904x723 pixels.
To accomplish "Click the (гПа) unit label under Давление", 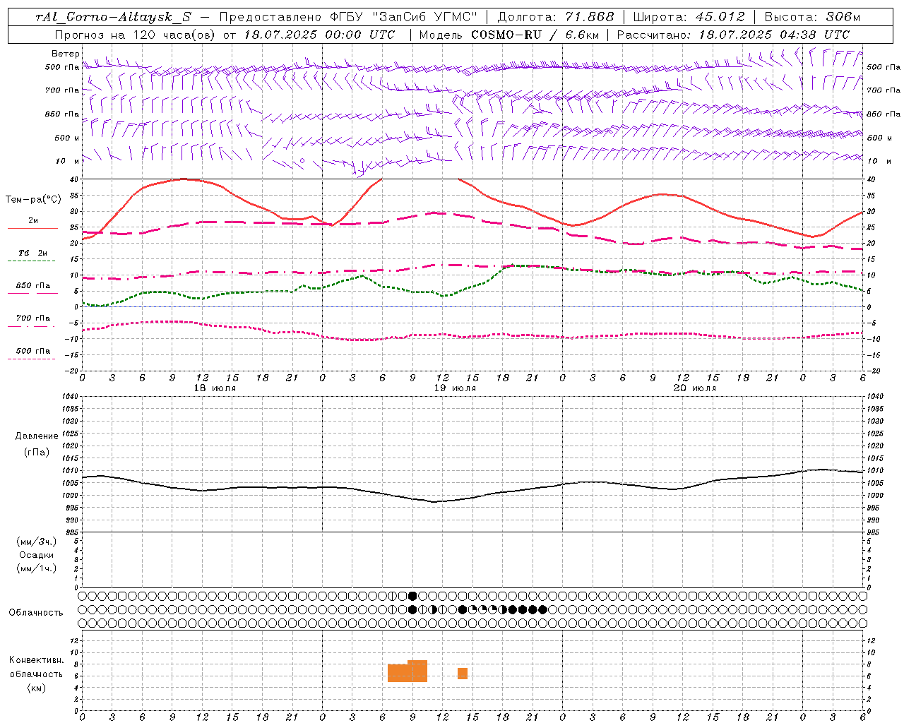I will pos(37,452).
